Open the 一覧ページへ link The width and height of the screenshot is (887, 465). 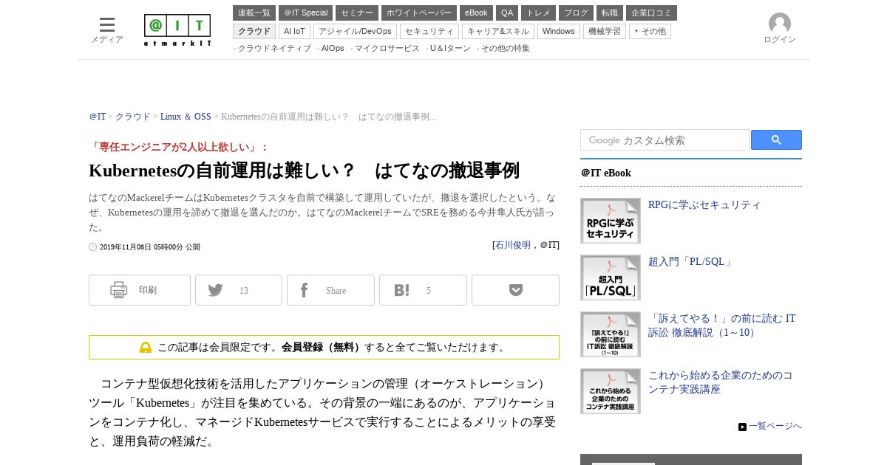(x=775, y=427)
